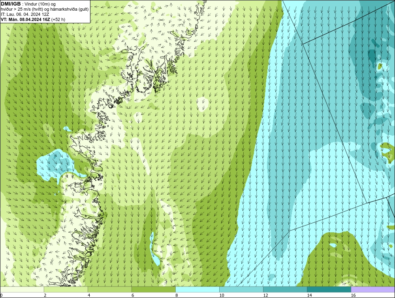Click the legend tick label 4

click(x=89, y=295)
